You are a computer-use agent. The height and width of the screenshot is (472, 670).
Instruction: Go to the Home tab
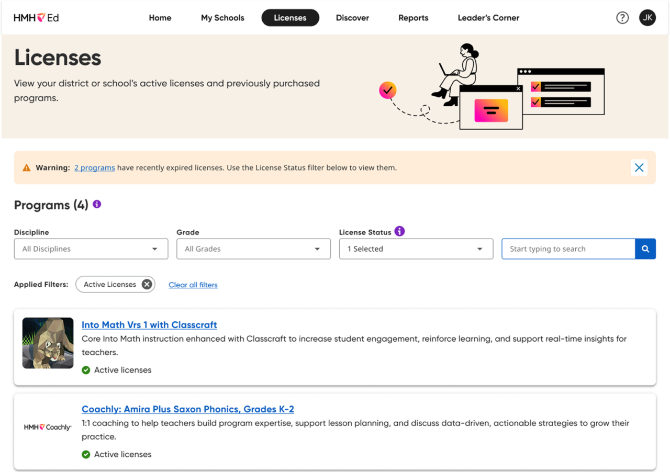(x=160, y=18)
